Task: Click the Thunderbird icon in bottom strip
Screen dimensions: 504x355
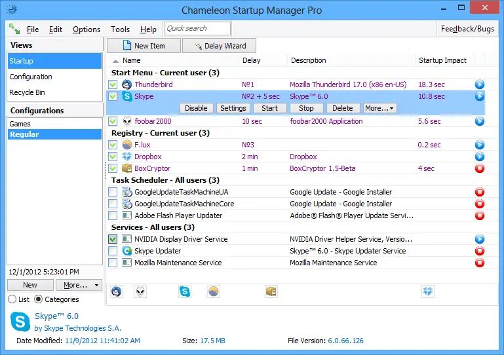Action: (x=117, y=291)
